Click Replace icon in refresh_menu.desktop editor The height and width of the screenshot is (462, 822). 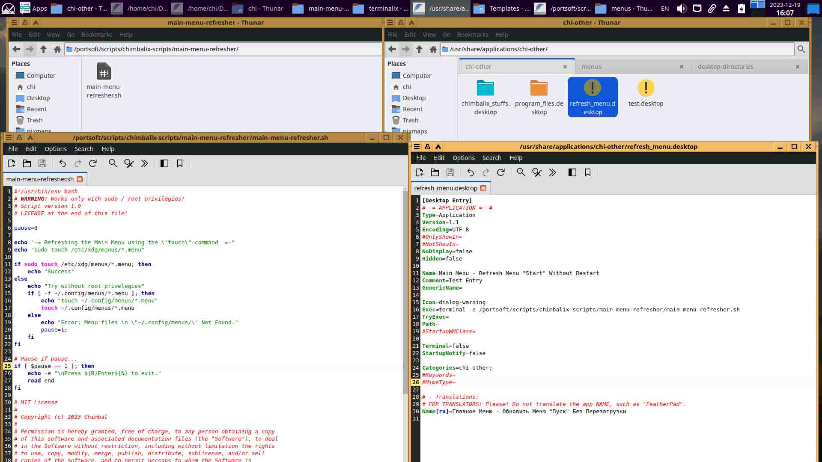(537, 172)
